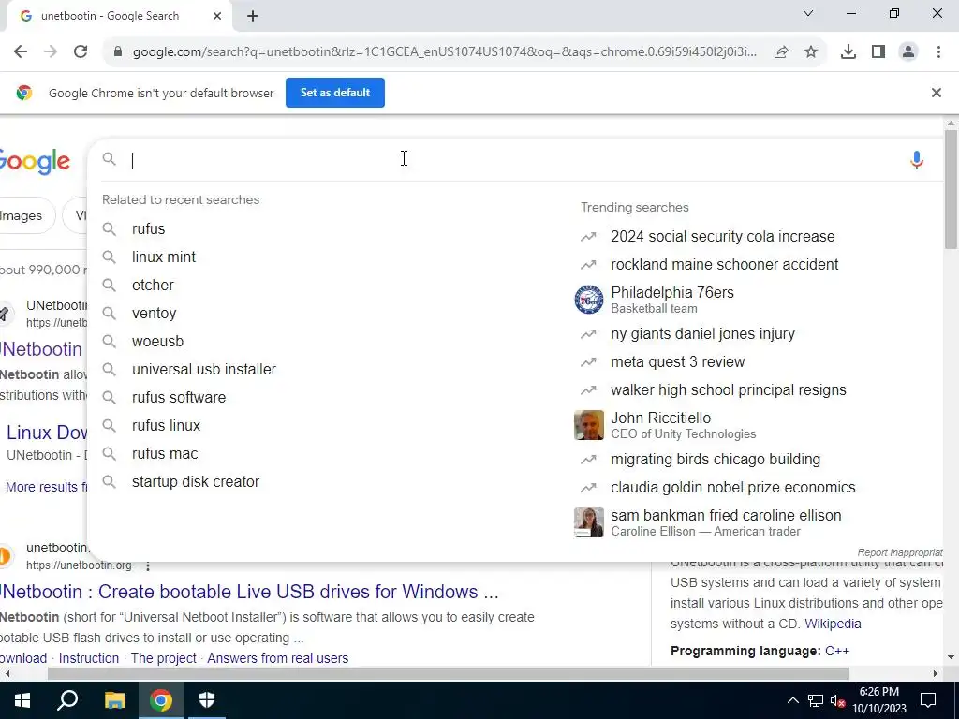Open network status tray icon
959x719 pixels.
816,700
